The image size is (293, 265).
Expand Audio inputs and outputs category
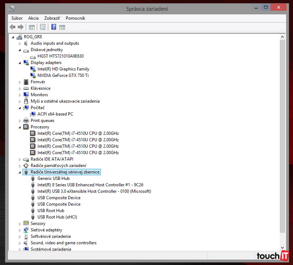20,43
